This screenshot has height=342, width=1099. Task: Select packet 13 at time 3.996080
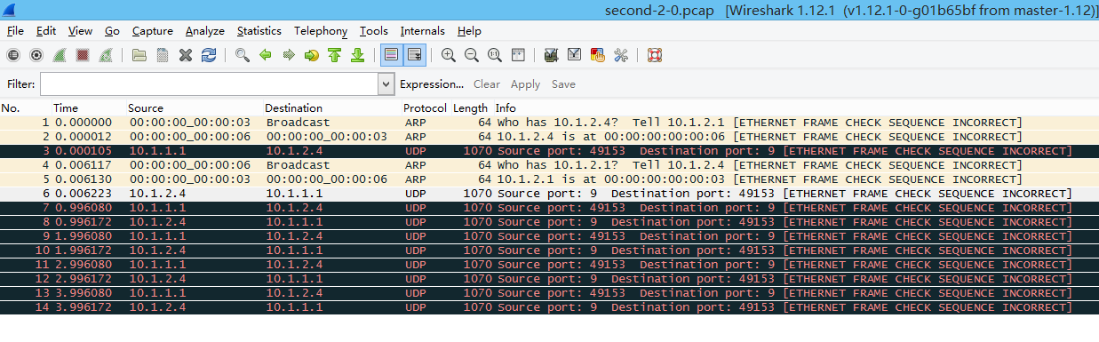pyautogui.click(x=549, y=293)
